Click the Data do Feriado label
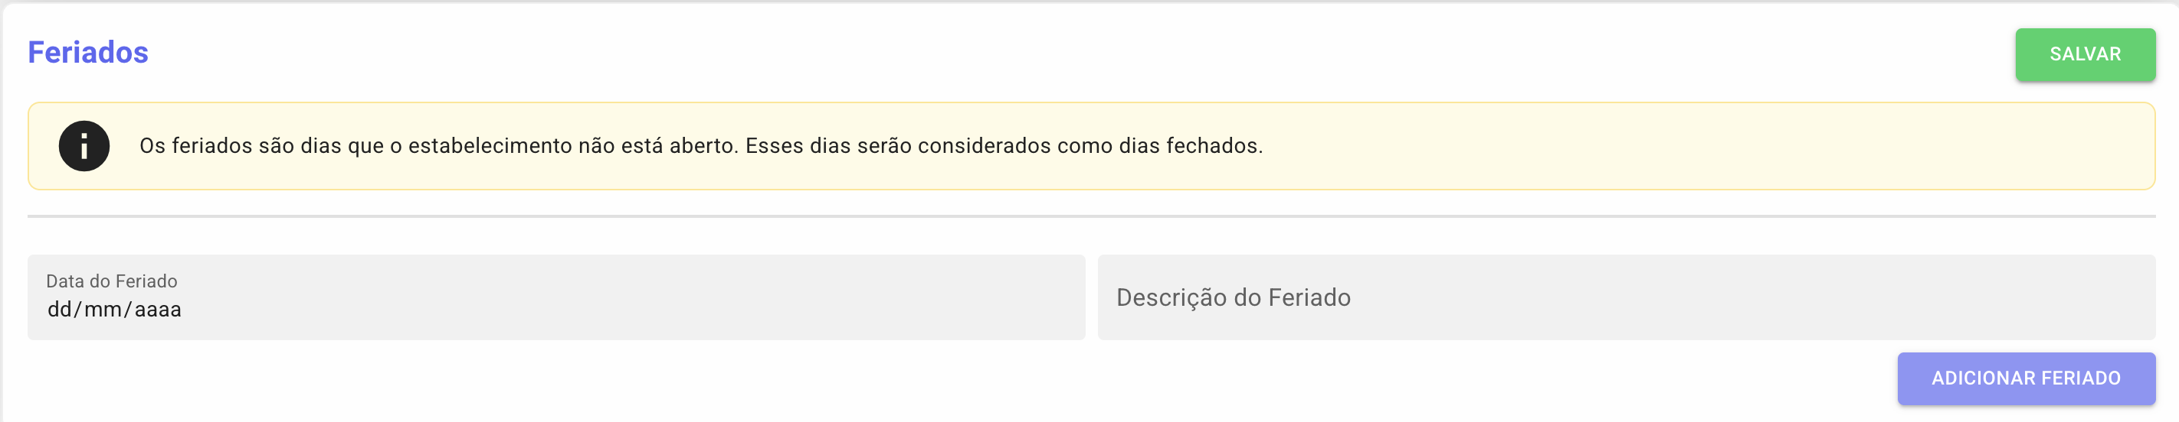 [112, 281]
